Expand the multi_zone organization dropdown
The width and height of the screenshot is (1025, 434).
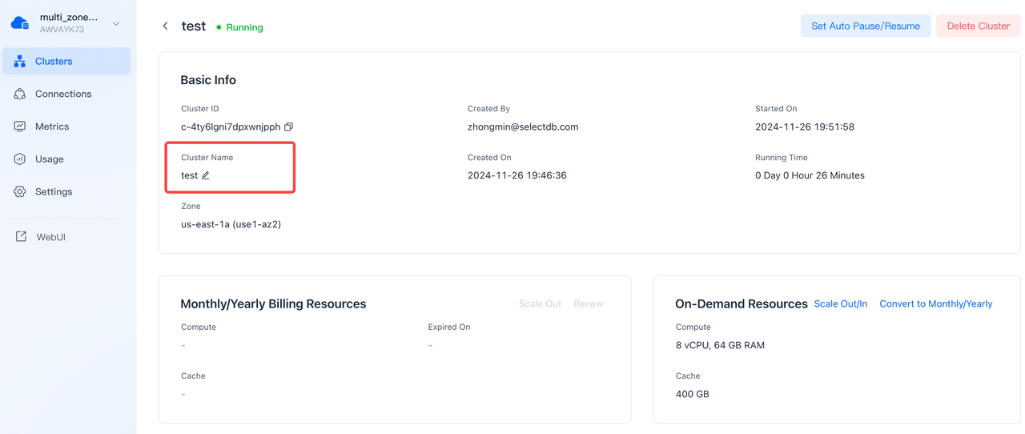(x=116, y=24)
